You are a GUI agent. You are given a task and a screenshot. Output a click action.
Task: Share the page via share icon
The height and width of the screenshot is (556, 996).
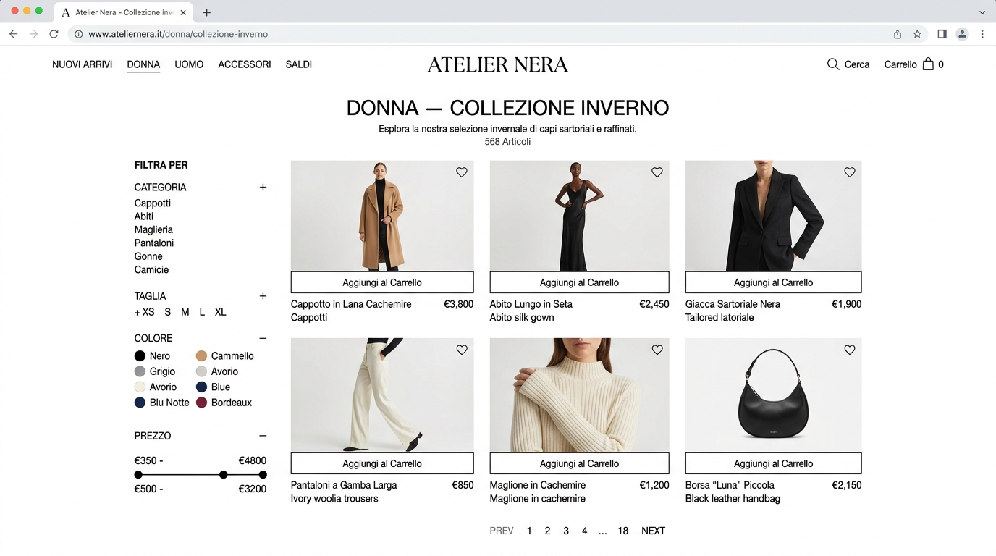[x=898, y=34]
